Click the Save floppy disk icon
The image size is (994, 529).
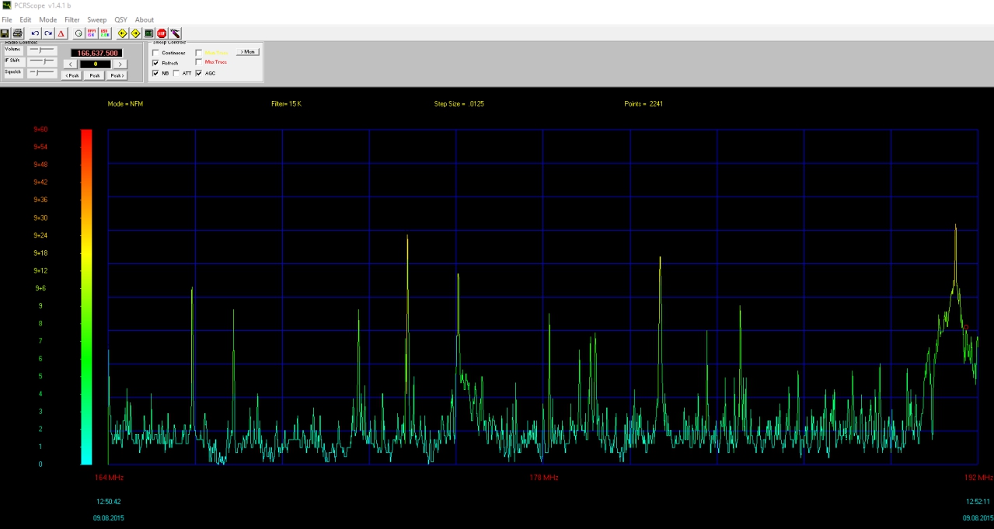click(x=5, y=33)
